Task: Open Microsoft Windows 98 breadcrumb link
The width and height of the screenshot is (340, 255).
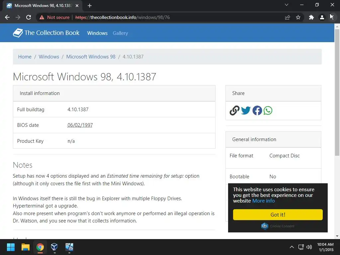Action: [91, 56]
